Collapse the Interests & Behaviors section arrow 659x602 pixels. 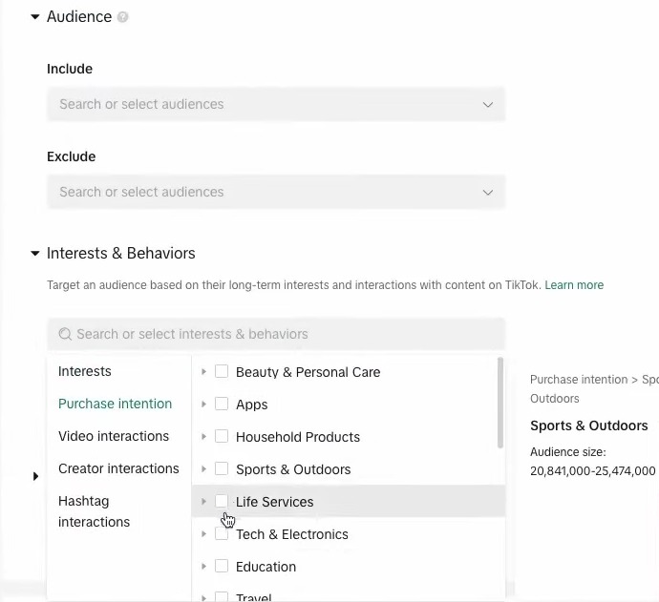coord(35,254)
